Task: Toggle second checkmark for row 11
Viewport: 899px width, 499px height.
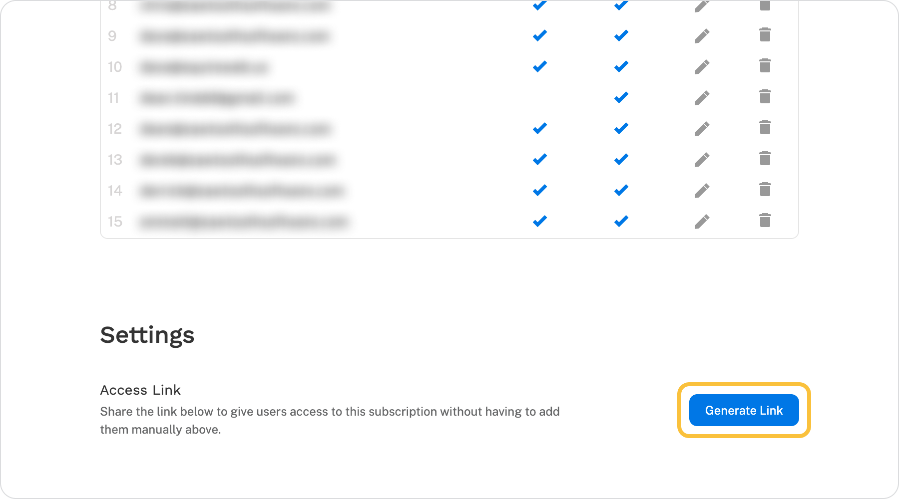Action: (x=621, y=98)
